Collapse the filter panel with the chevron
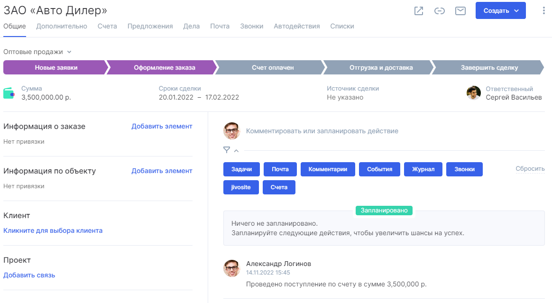This screenshot has height=303, width=552. [236, 151]
